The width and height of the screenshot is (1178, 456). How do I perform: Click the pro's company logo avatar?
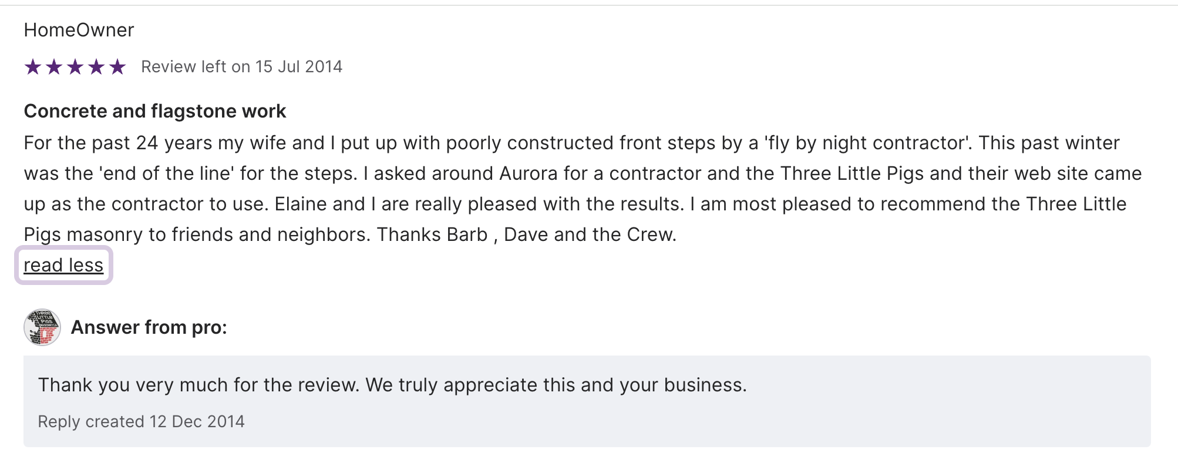pyautogui.click(x=42, y=327)
